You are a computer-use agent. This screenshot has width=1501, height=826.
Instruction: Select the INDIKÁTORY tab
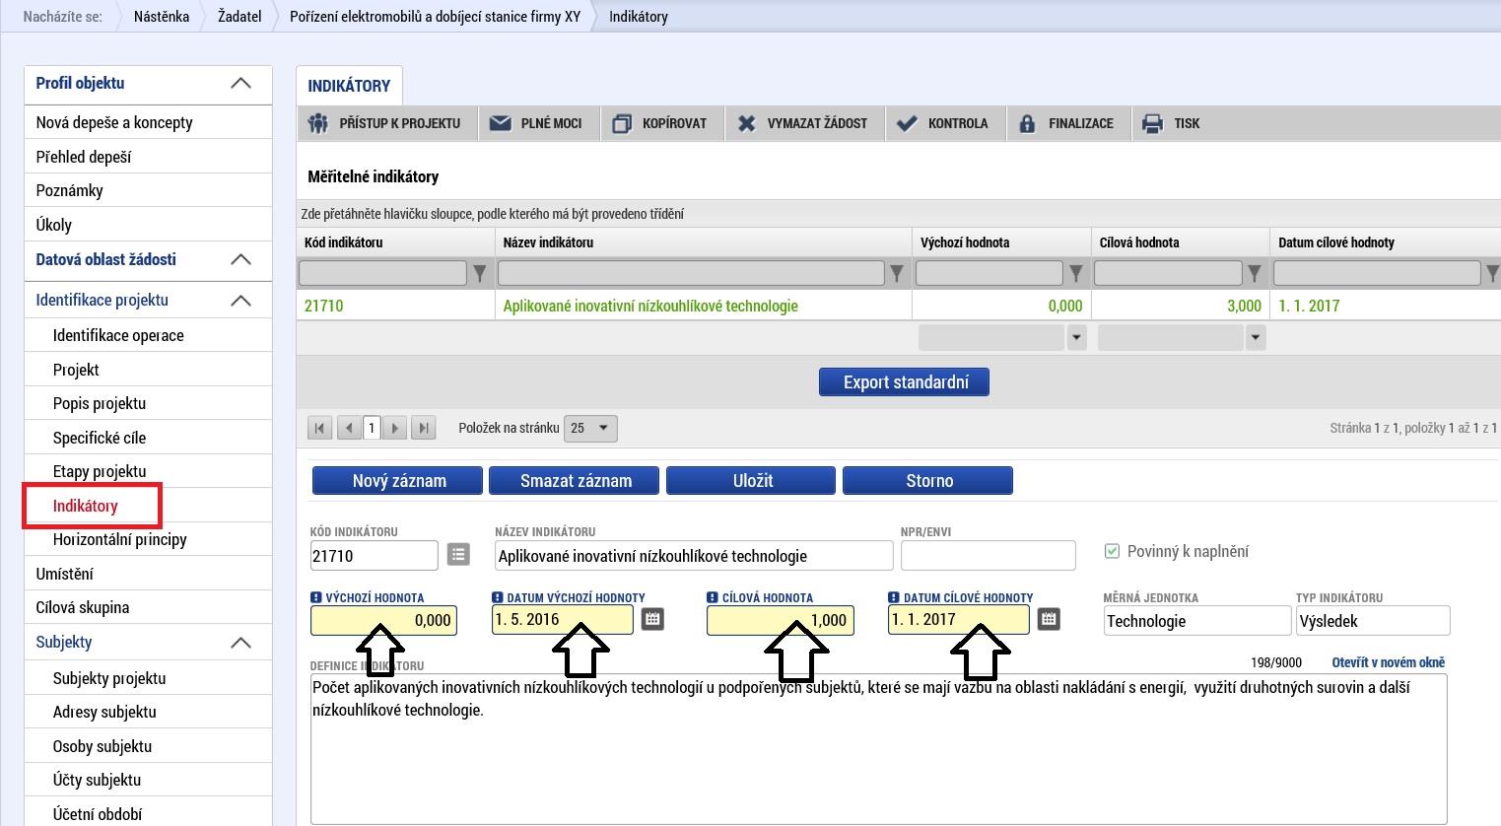tap(349, 86)
